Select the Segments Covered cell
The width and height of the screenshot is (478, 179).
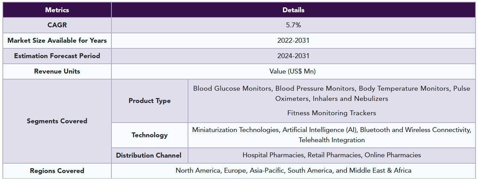point(57,121)
